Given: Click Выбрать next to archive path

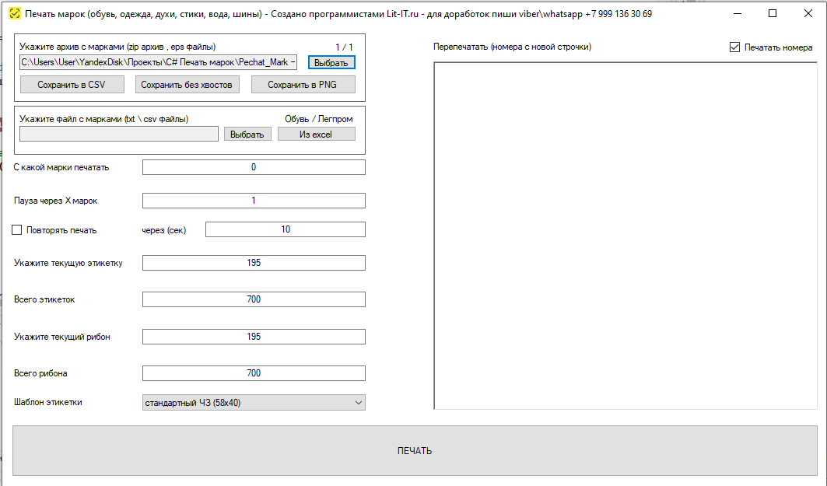Looking at the screenshot, I should coord(331,62).
